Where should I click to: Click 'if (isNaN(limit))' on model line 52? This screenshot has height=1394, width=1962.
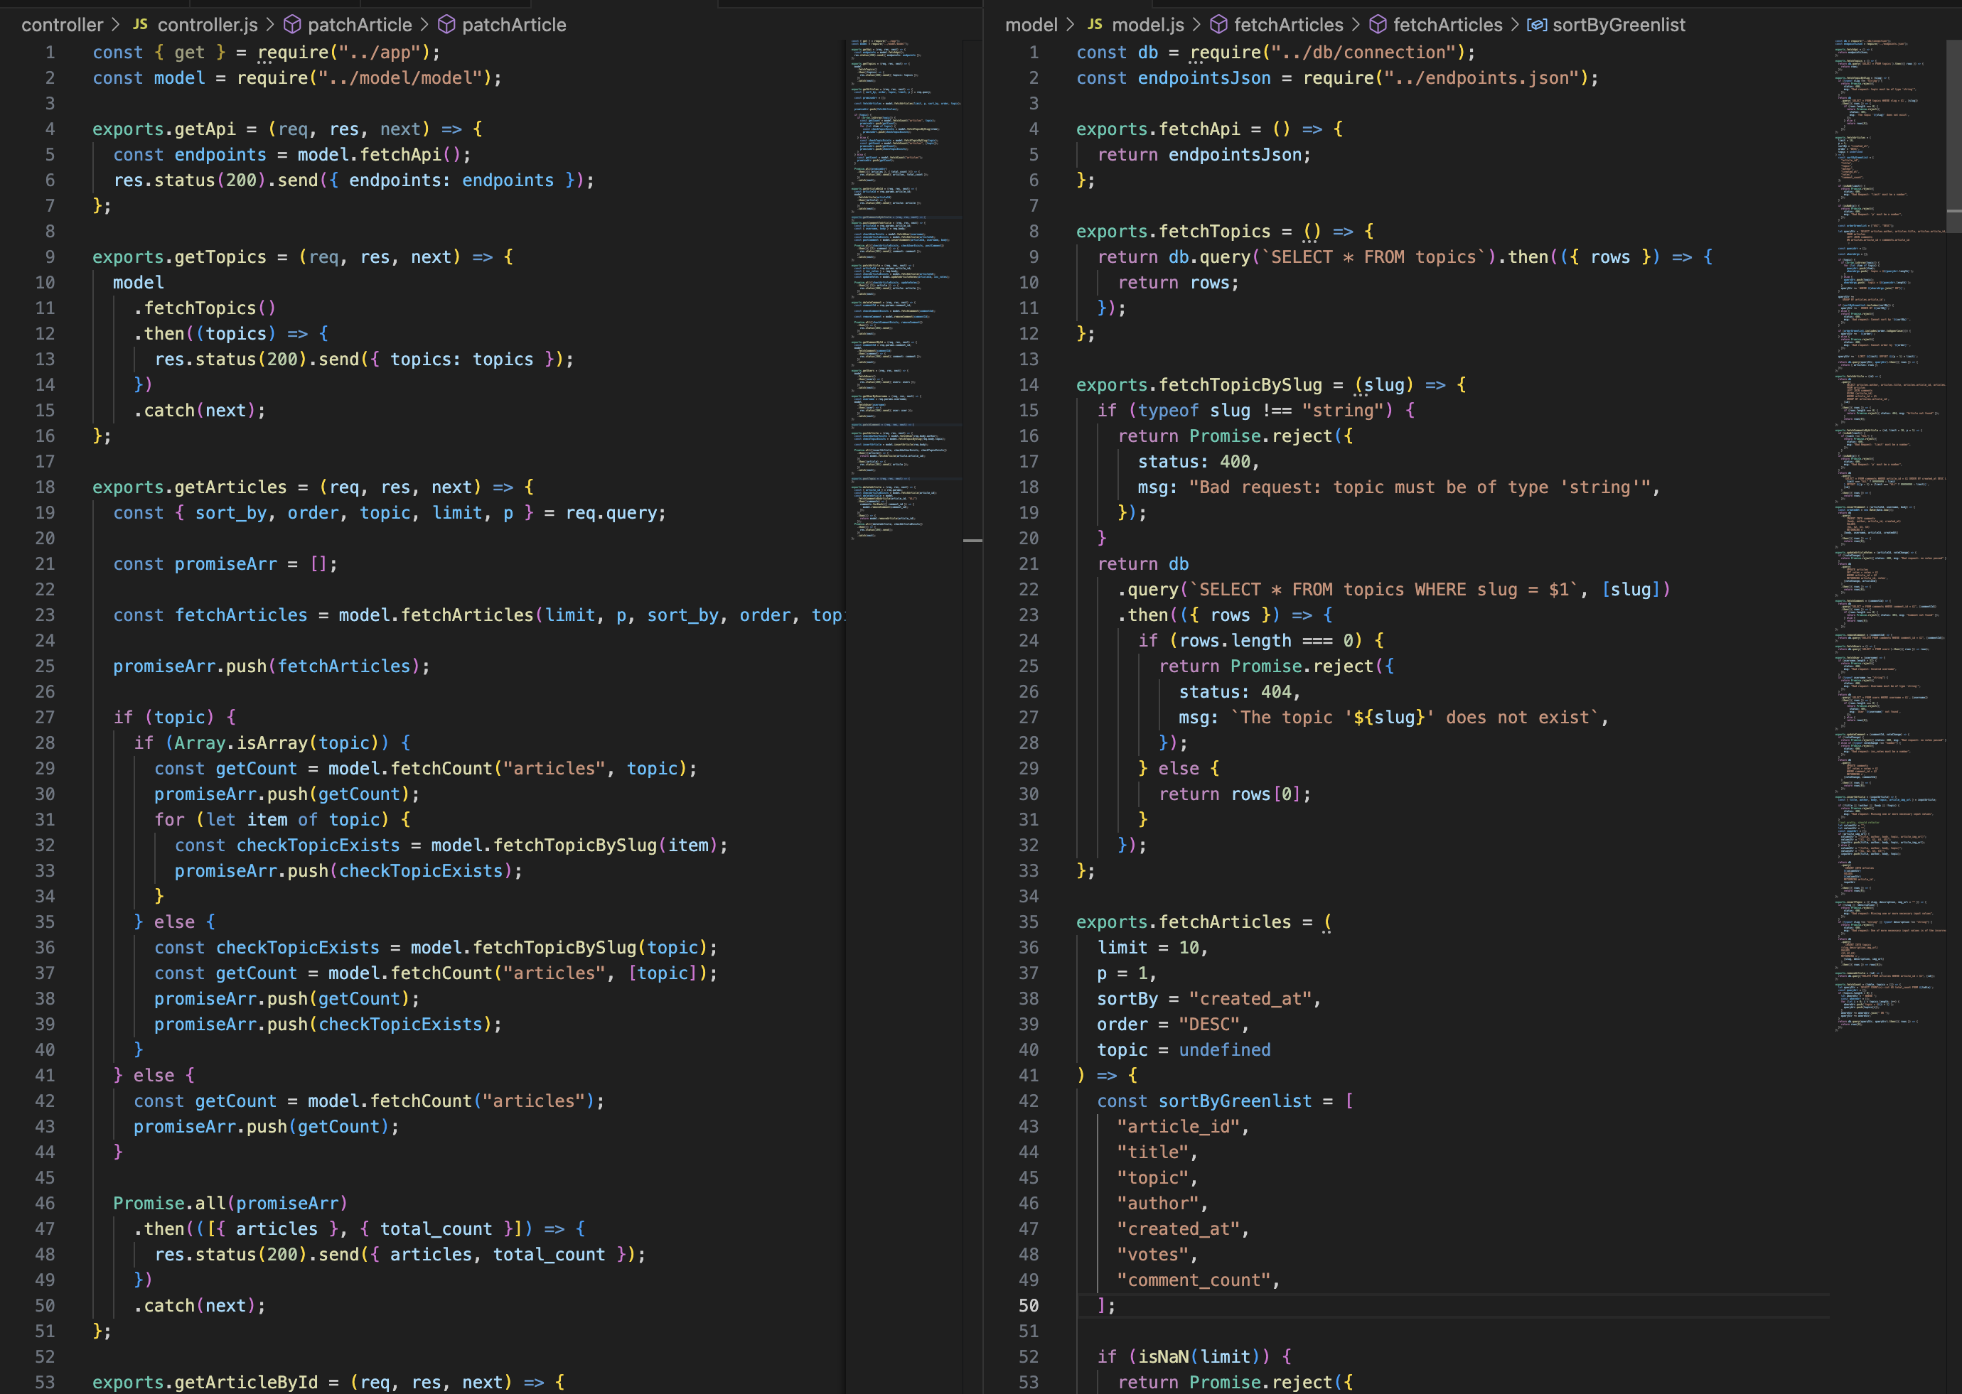(x=1183, y=1356)
